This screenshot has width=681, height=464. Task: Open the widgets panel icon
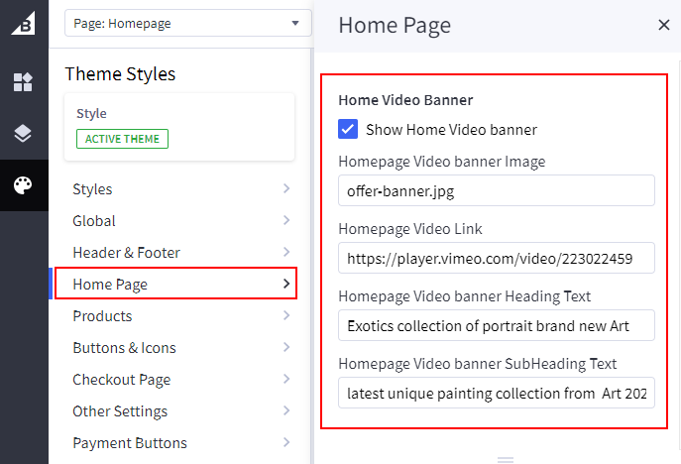[23, 82]
